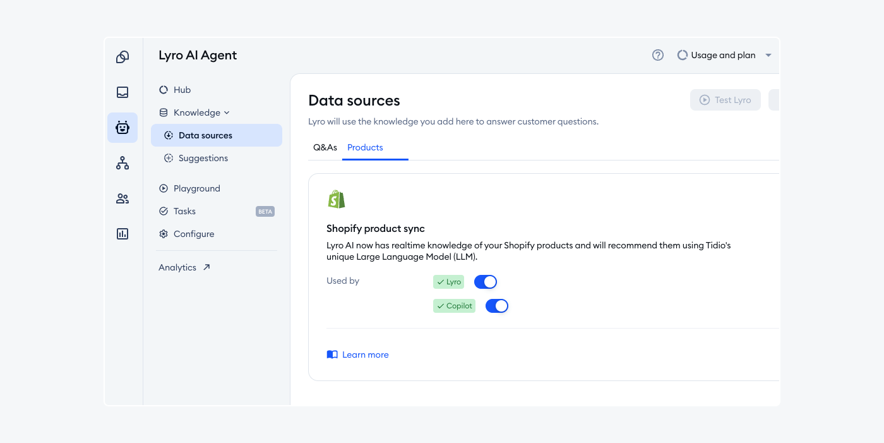
Task: Switch to the Q&As tab
Action: (x=325, y=147)
